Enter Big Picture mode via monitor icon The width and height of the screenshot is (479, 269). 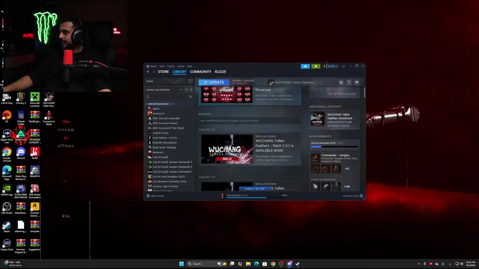pyautogui.click(x=344, y=66)
